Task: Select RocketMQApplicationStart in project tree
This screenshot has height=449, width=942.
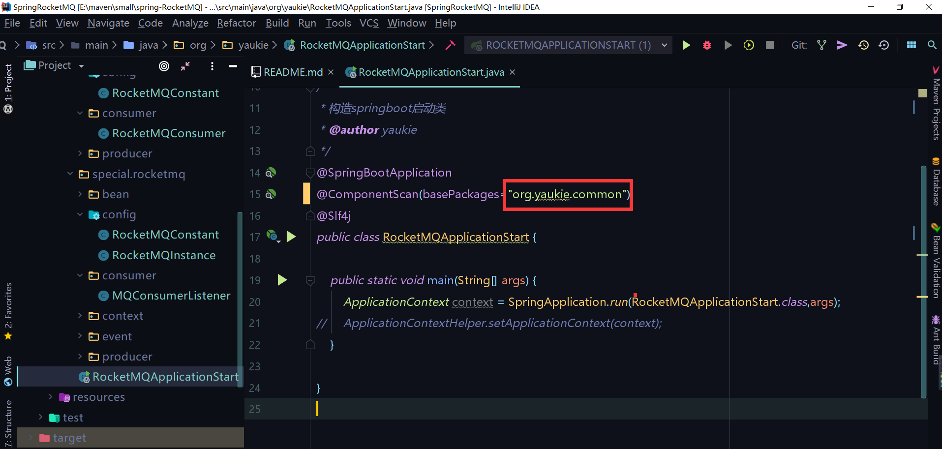Action: pyautogui.click(x=165, y=377)
